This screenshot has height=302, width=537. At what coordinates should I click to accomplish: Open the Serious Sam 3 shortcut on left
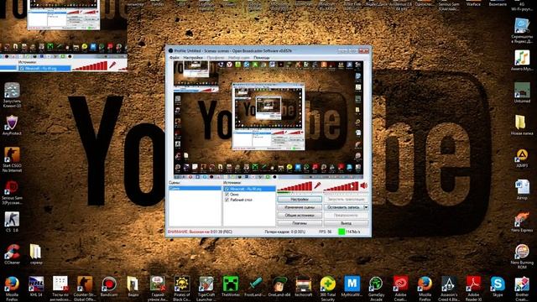pyautogui.click(x=12, y=192)
